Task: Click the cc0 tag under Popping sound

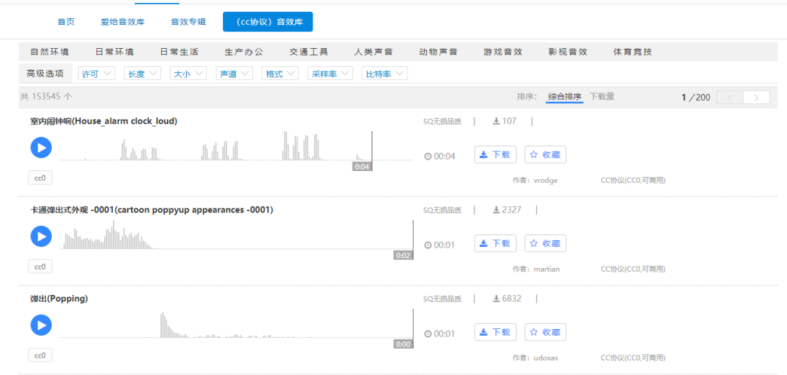Action: (x=40, y=355)
